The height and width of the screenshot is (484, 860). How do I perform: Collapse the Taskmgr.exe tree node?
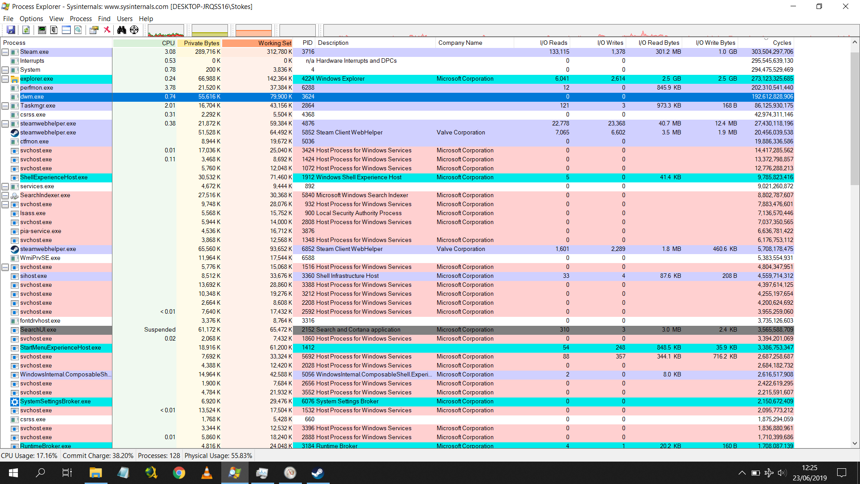5,106
